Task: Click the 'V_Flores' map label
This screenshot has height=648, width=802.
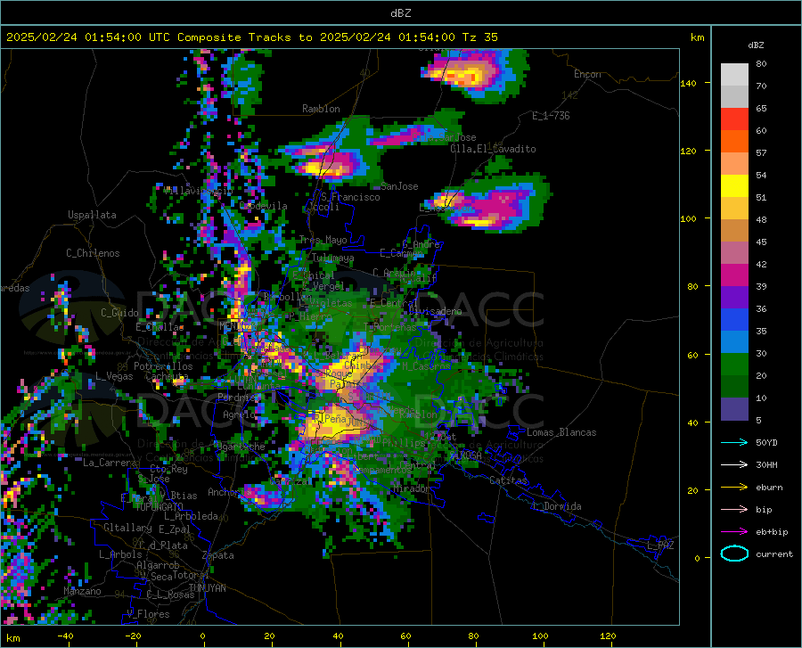Action: (148, 614)
